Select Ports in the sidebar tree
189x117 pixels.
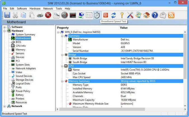[18, 87]
